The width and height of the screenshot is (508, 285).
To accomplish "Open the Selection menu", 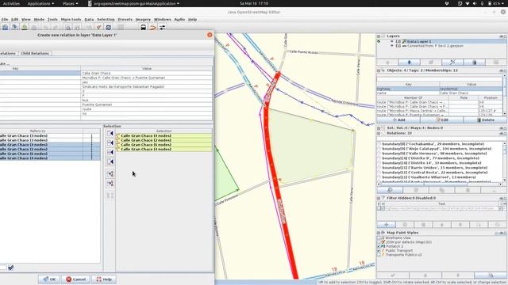I will (106, 19).
